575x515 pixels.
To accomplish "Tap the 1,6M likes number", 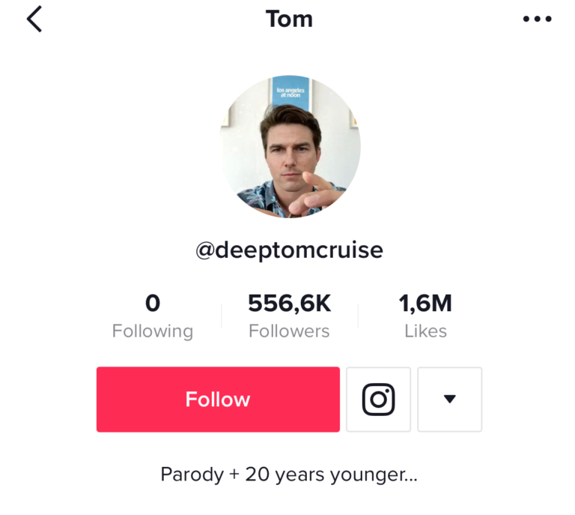I will (425, 304).
